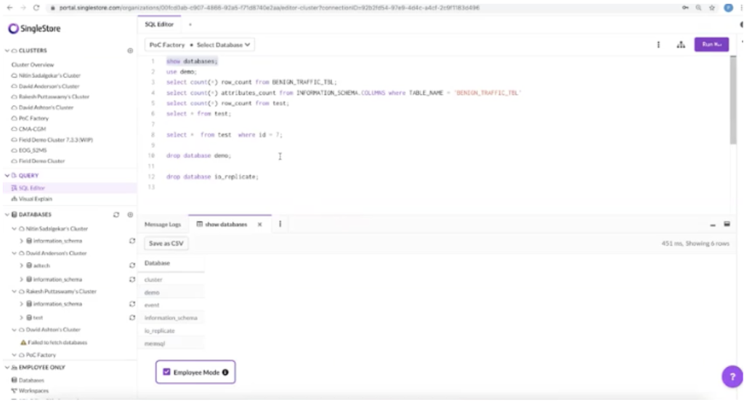Minimize the results panel

[713, 225]
